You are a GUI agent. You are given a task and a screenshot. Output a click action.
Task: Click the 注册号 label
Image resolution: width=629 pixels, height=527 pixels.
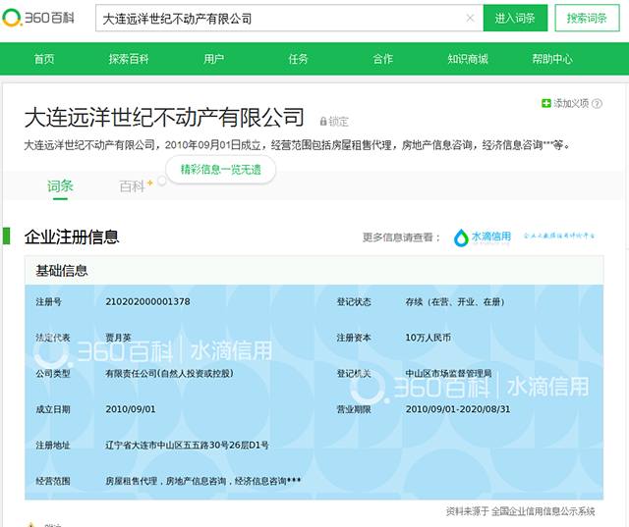pos(48,301)
